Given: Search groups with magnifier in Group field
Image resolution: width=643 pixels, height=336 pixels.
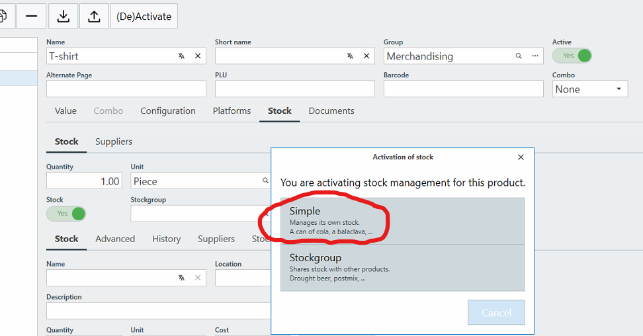Looking at the screenshot, I should pyautogui.click(x=519, y=56).
